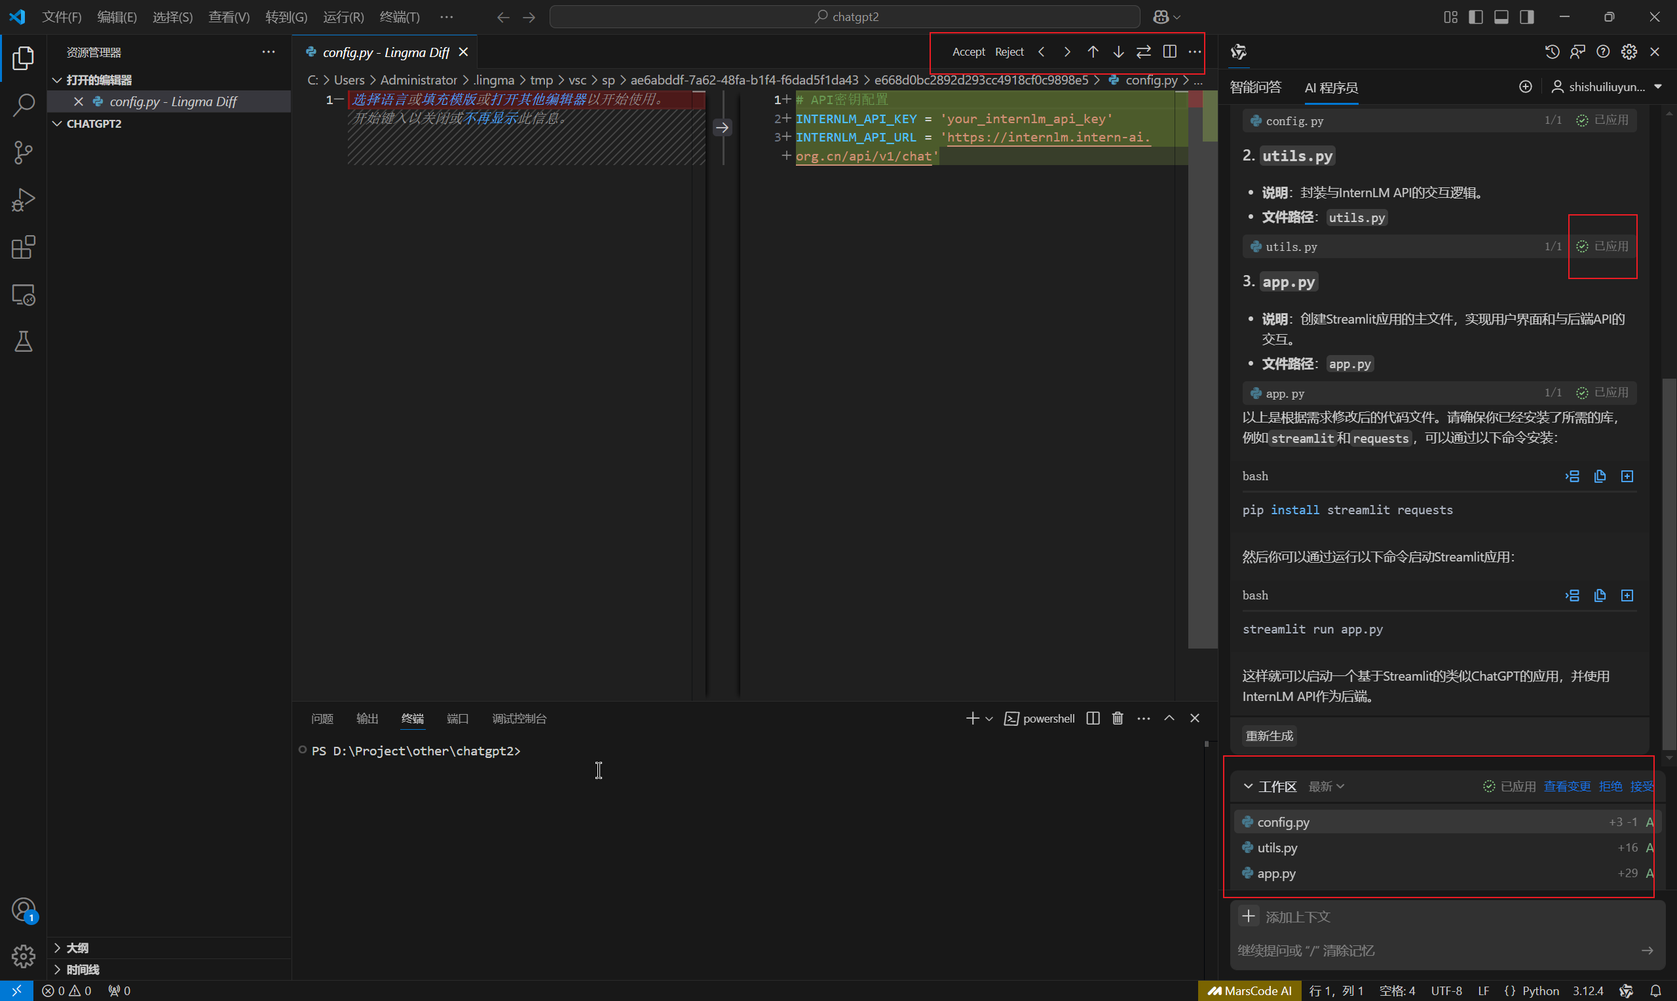Kill terminal with trash icon
This screenshot has height=1001, width=1677.
[x=1118, y=719]
